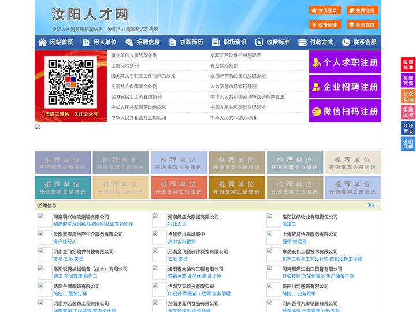Click the person icon on 个人求职注册
The width and height of the screenshot is (416, 312).
pyautogui.click(x=317, y=62)
